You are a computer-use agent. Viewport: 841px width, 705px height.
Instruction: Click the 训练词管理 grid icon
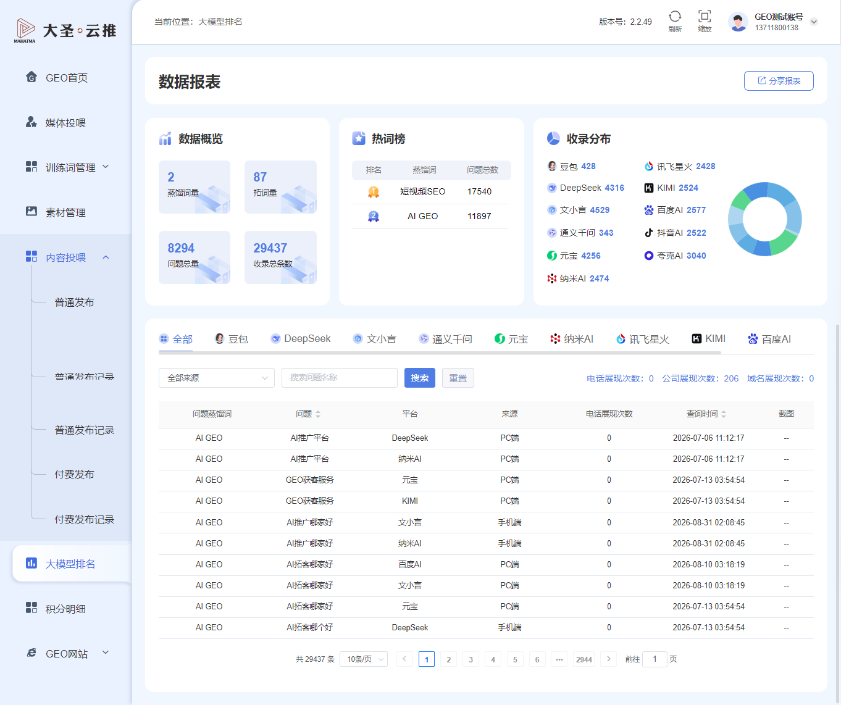pos(31,167)
